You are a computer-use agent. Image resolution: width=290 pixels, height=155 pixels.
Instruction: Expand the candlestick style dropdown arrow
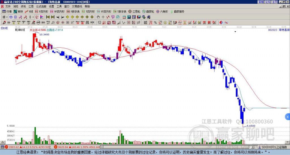tap(33, 17)
